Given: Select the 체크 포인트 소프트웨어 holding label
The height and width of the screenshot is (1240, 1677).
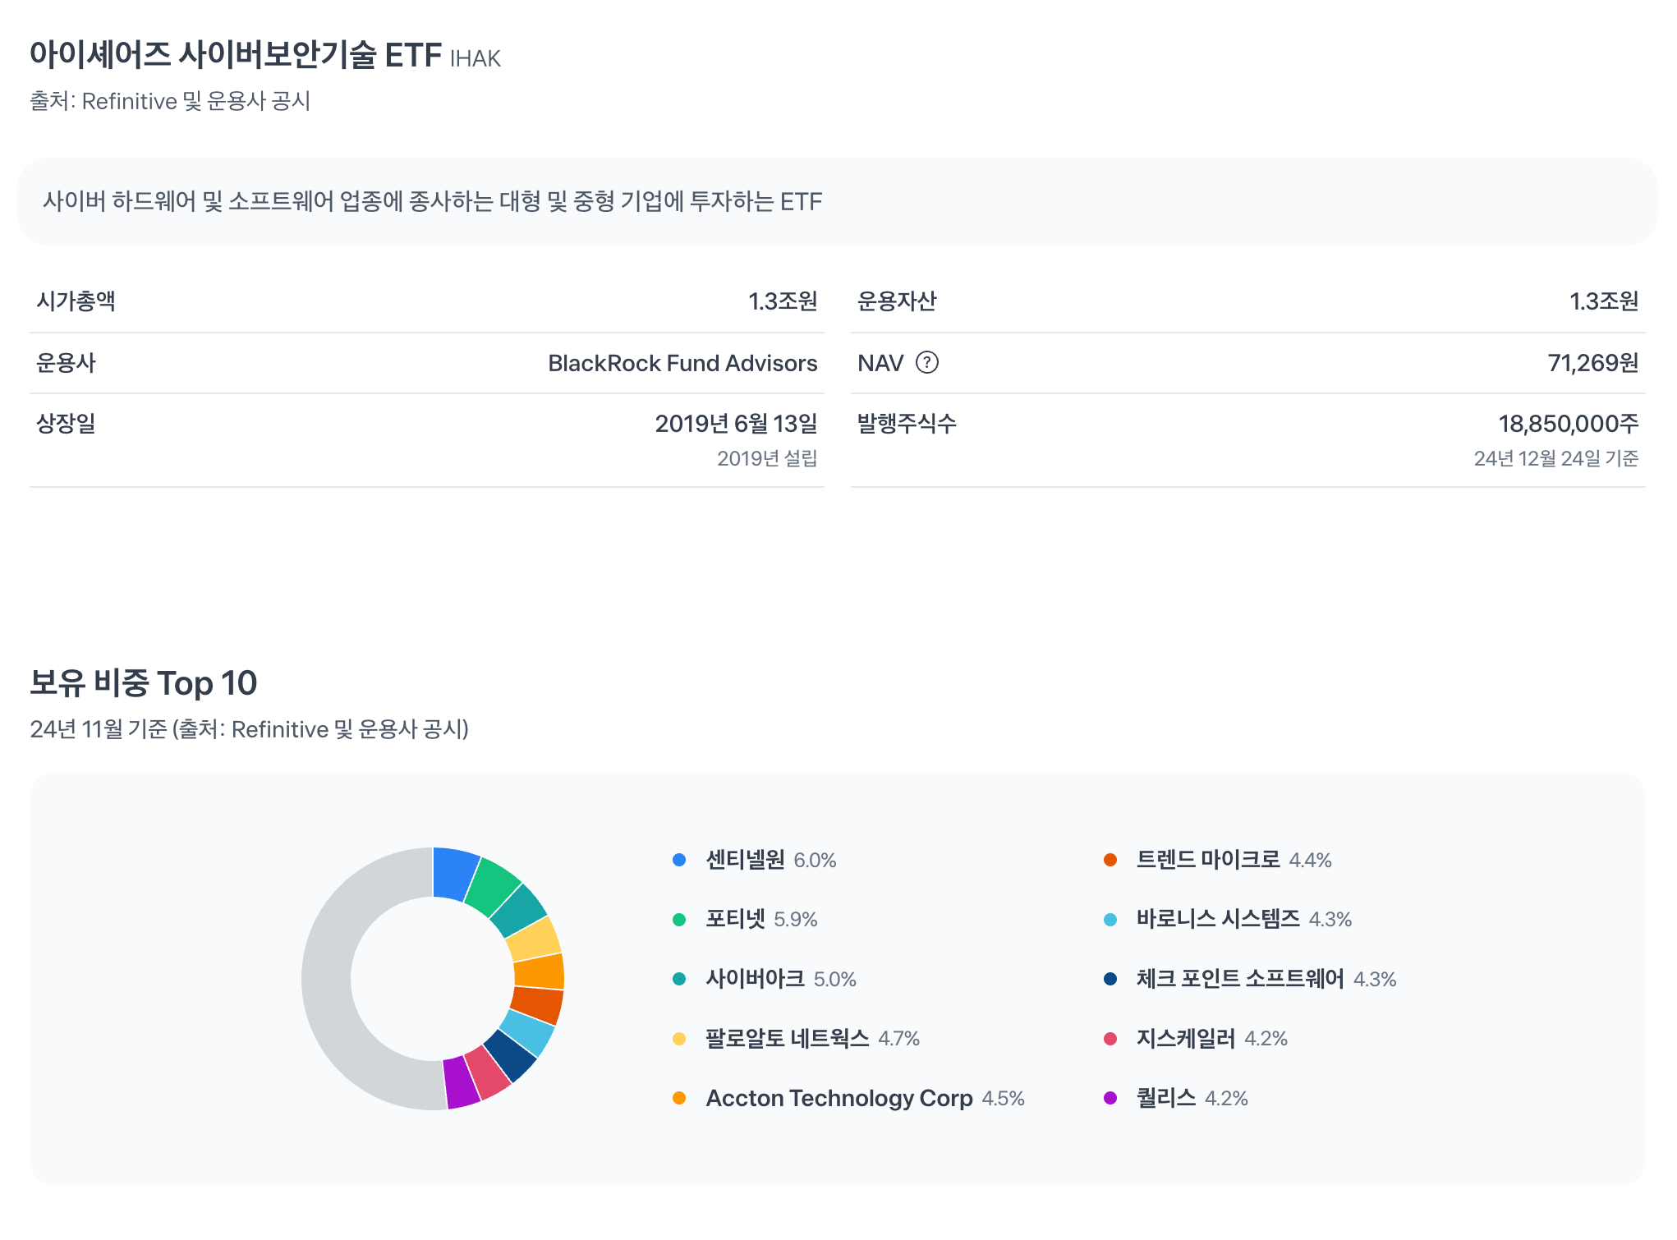Looking at the screenshot, I should point(1240,979).
